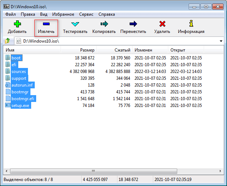Click compressed value 2 048
This screenshot has height=186, width=227.
point(125,85)
